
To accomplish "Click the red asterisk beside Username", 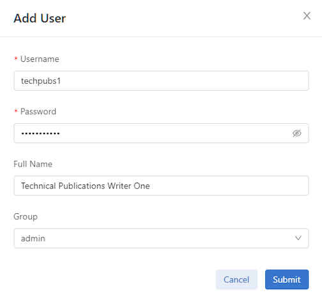I will (16, 59).
